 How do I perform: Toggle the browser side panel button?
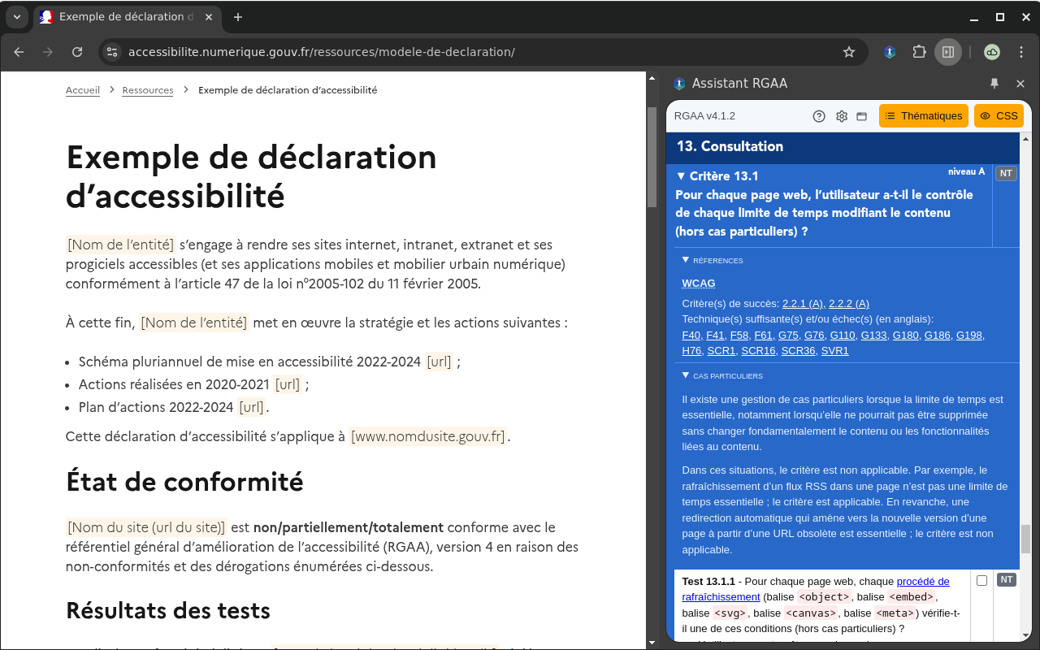tap(947, 52)
